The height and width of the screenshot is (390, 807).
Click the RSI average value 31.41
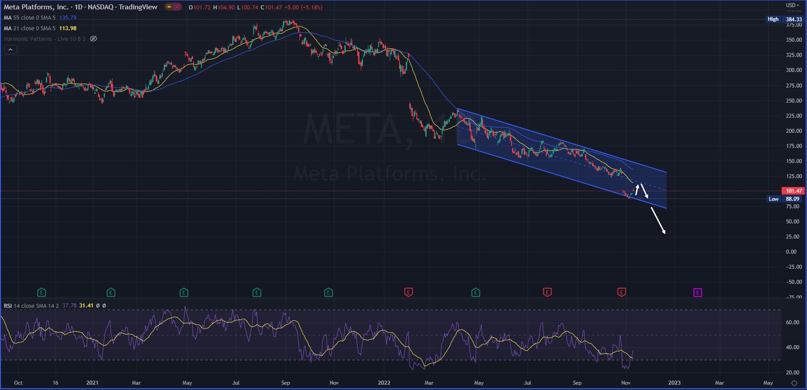click(x=86, y=306)
